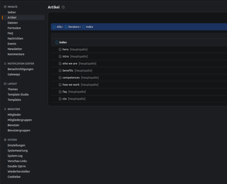Image resolution: width=227 pixels, height=184 pixels.
Task: Click the competences element icon
Action: tap(60, 78)
